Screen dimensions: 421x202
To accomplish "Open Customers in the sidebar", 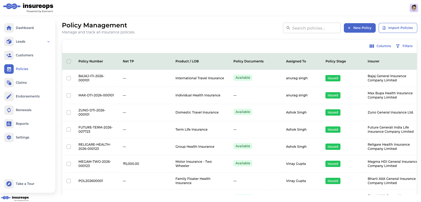I will click(x=24, y=55).
